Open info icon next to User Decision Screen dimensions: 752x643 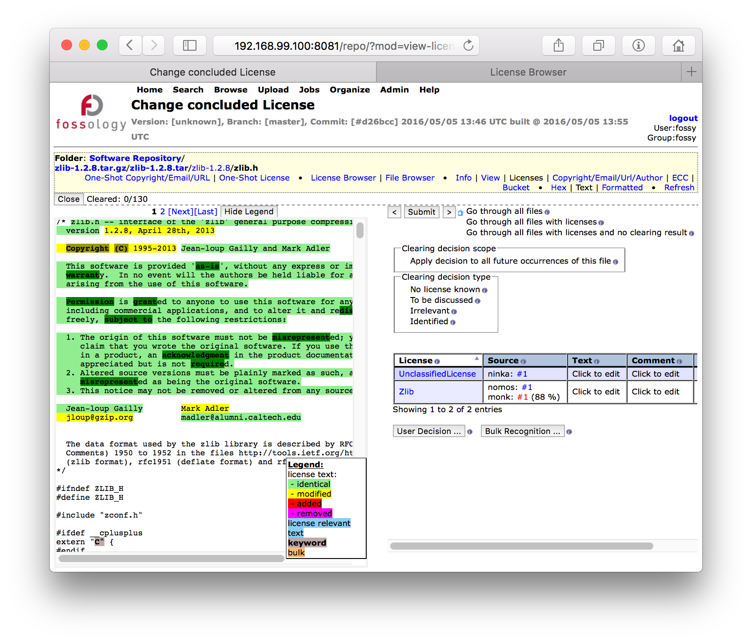(x=470, y=432)
